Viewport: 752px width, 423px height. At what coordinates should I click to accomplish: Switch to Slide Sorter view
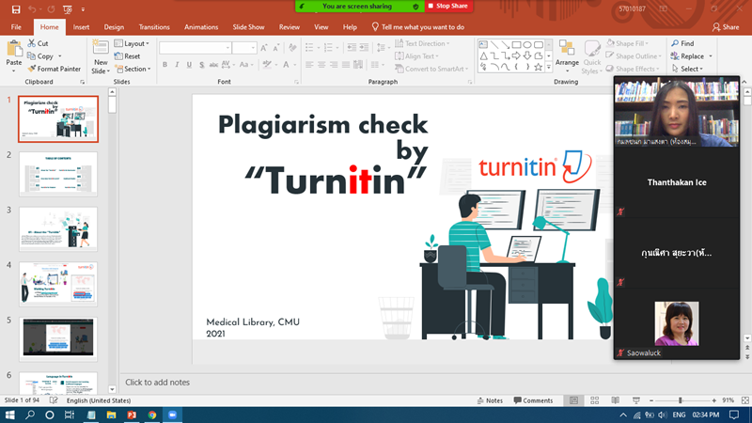[596, 400]
